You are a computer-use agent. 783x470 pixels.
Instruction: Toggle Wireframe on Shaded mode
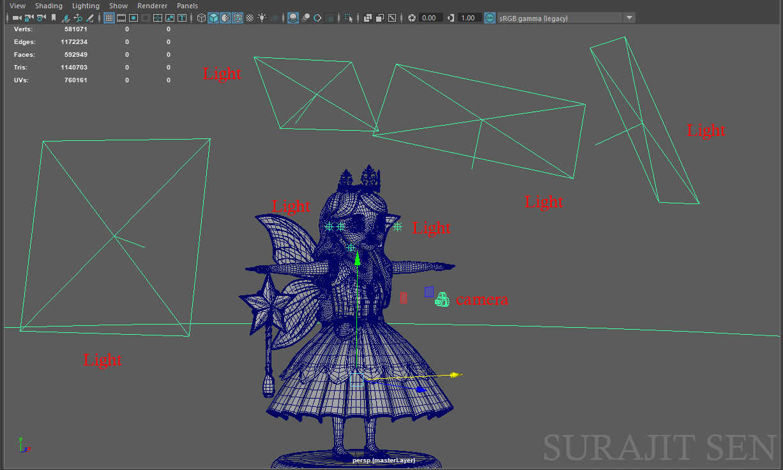click(238, 18)
